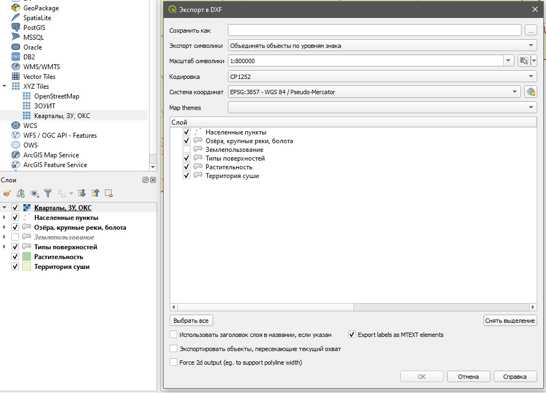Viewport: 546px width, 393px height.
Task: Click the Expand All layers icon
Action: (x=82, y=193)
